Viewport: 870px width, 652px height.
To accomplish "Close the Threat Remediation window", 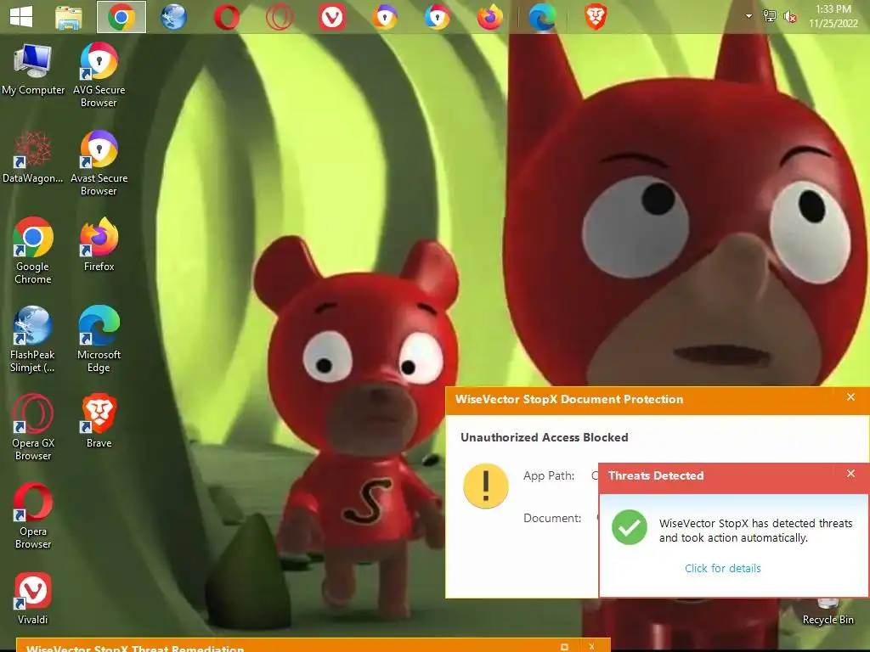I will (591, 647).
